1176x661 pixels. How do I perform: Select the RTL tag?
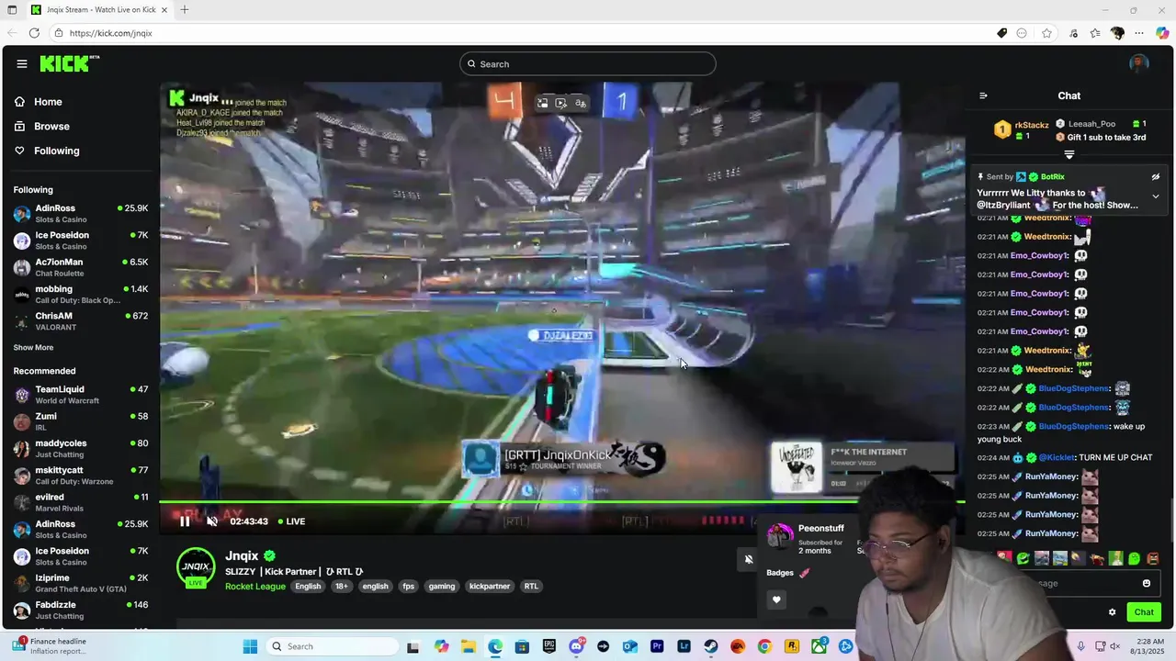coord(531,587)
